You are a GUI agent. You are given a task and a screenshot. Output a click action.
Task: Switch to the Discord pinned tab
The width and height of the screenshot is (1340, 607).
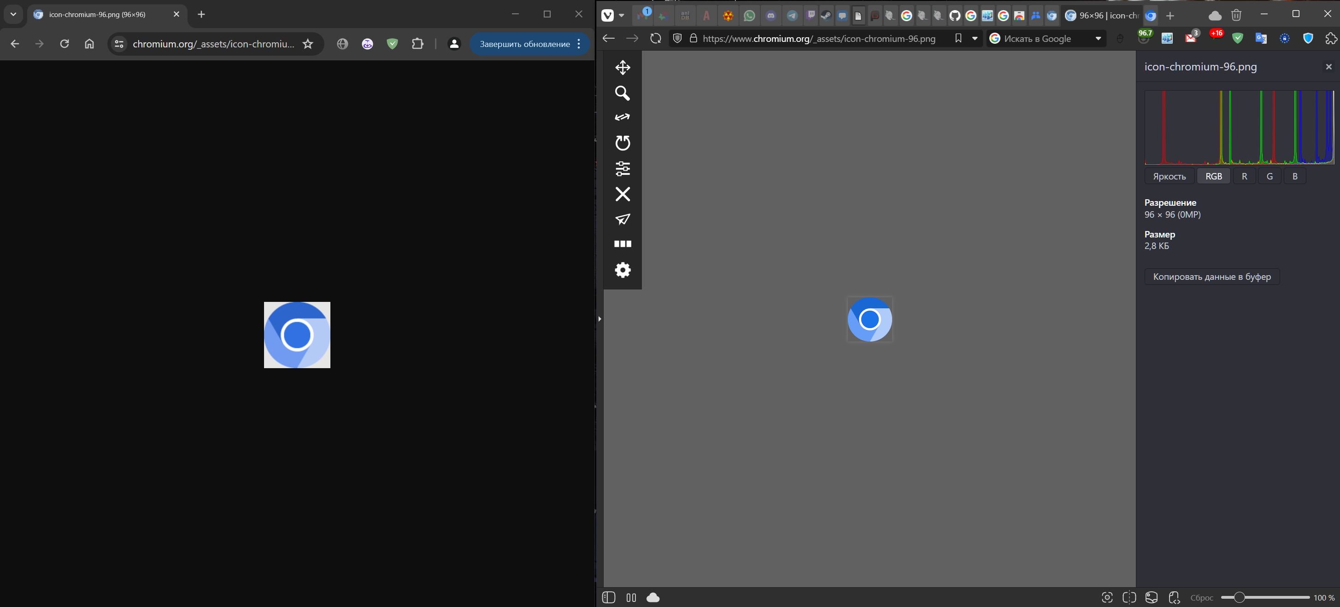click(x=771, y=16)
